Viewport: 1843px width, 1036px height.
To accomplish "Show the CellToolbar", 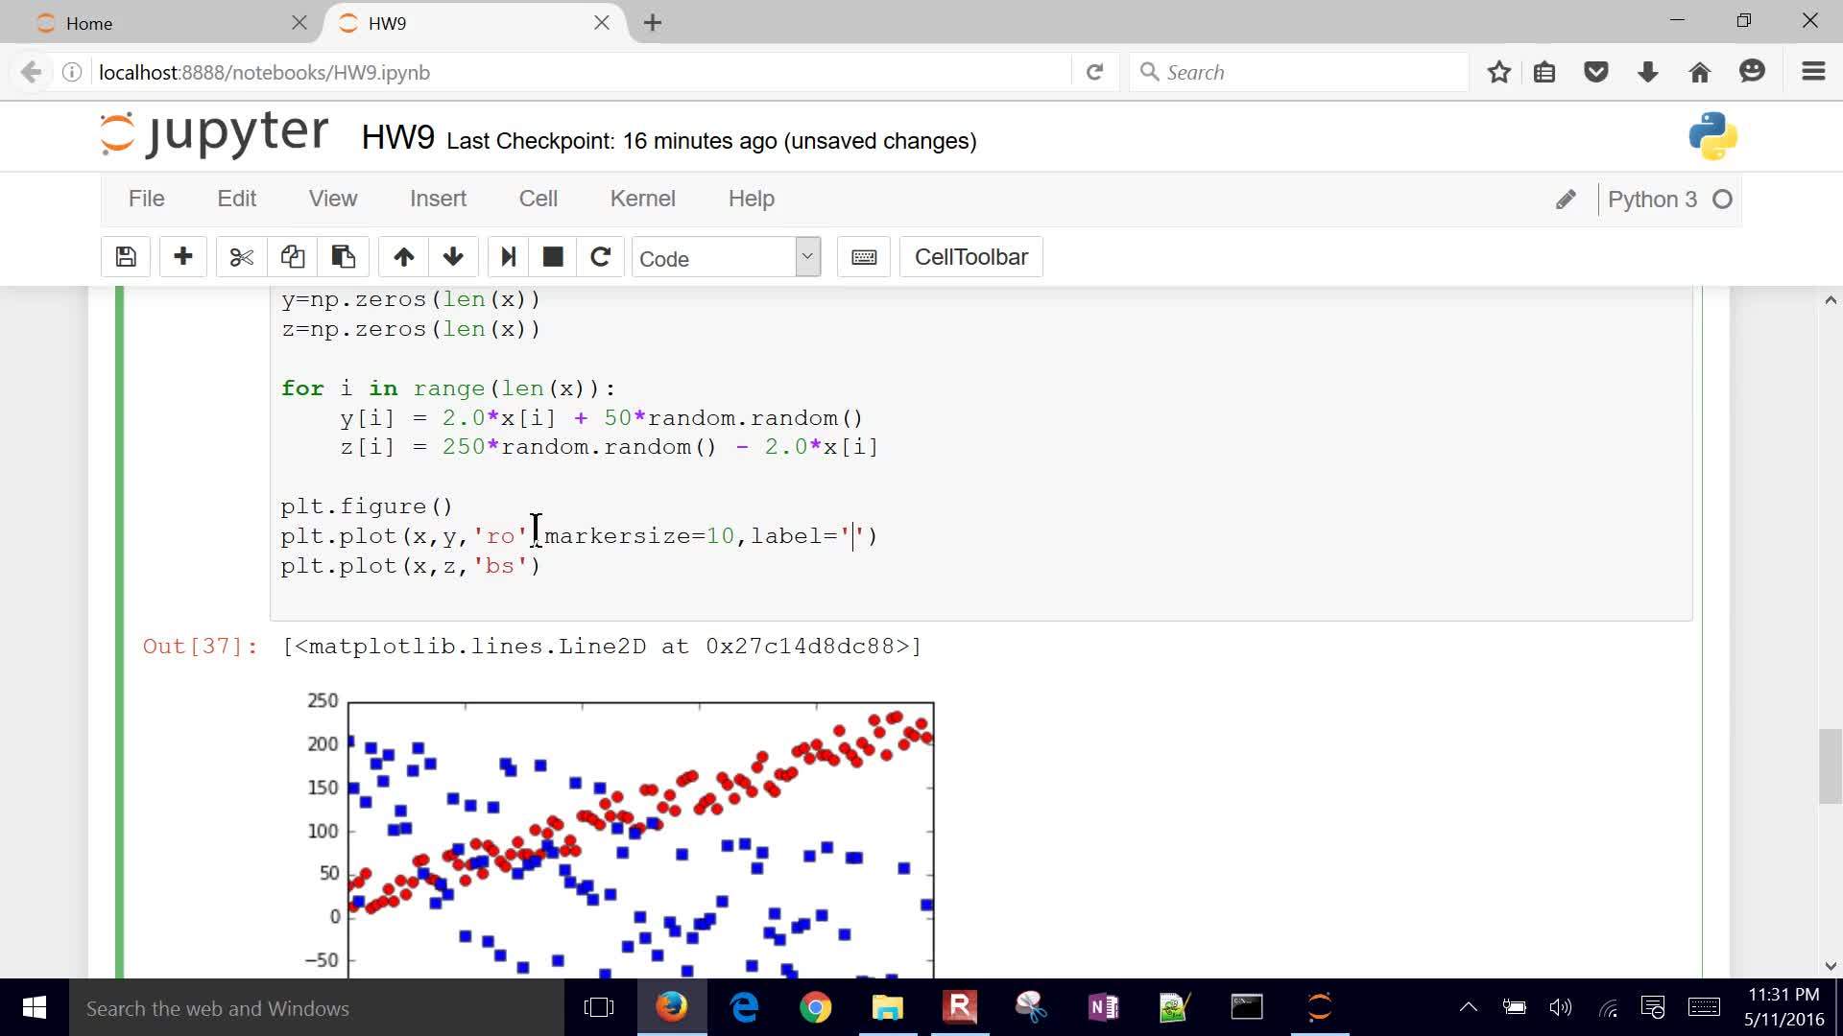I will (970, 256).
